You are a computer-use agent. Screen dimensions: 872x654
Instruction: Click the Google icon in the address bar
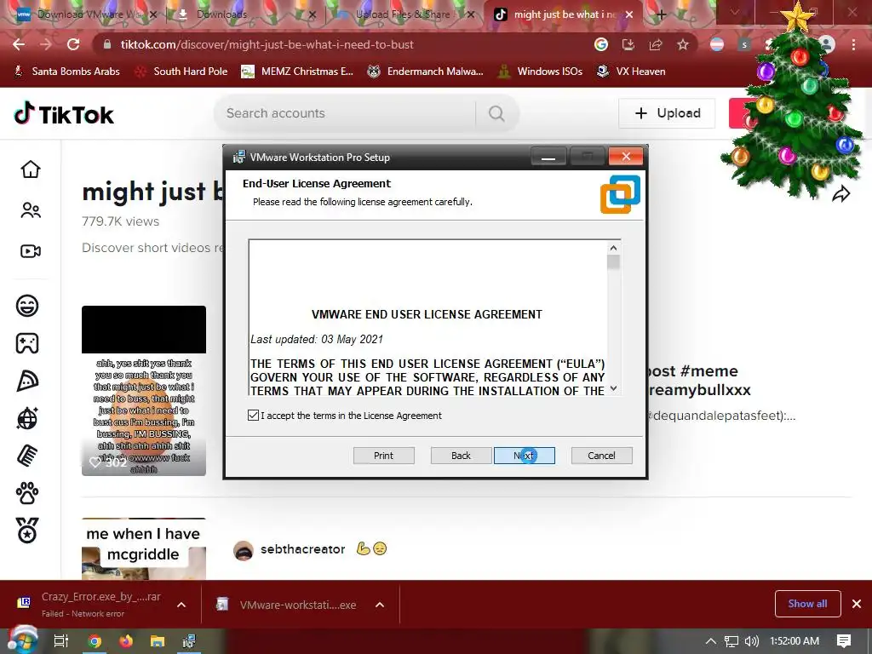pyautogui.click(x=601, y=44)
